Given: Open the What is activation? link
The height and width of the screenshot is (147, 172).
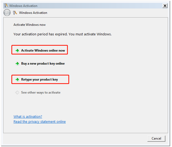Looking at the screenshot, I should click(28, 116).
